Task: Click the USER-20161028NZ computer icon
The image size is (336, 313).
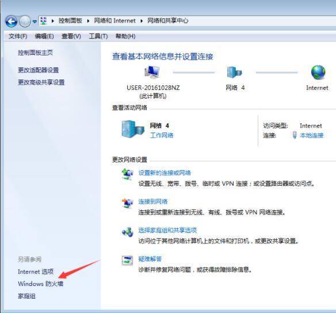Action: (x=152, y=73)
